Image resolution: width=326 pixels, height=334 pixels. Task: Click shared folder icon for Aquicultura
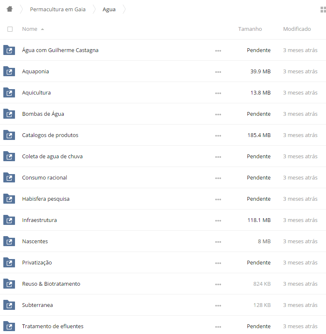click(x=9, y=92)
